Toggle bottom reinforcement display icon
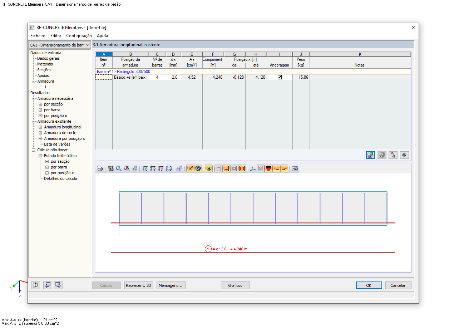The width and height of the screenshot is (449, 328). (226, 168)
